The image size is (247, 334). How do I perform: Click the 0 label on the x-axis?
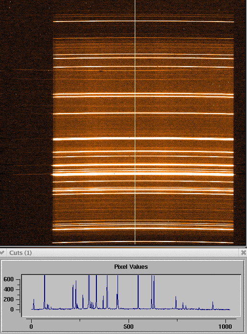point(31,326)
